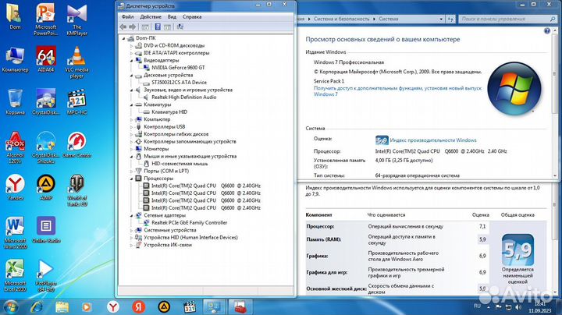Screen dimensions: 562x315
Task: Collapse the Дисковые устройства node
Action: [x=132, y=75]
